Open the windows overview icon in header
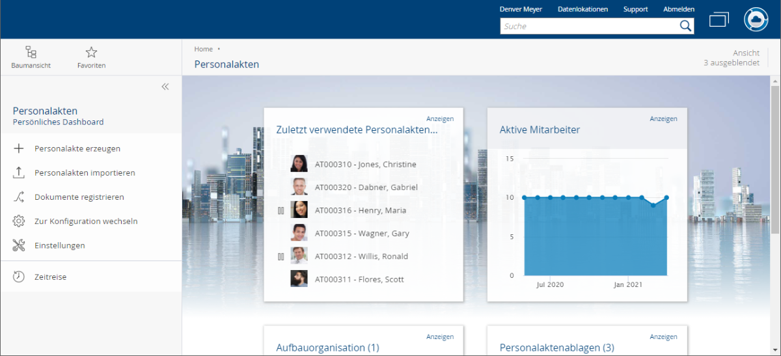Image resolution: width=781 pixels, height=356 pixels. (719, 20)
